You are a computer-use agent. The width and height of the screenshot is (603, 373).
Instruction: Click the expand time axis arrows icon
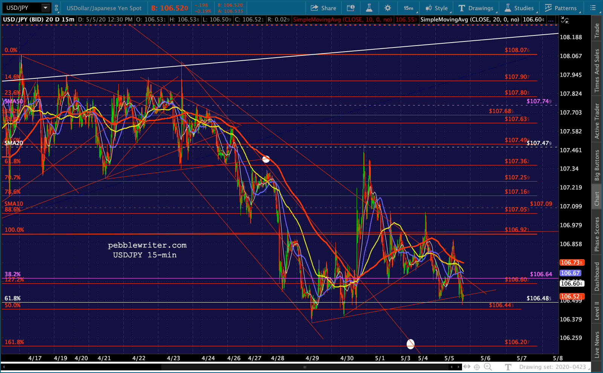pos(467,367)
